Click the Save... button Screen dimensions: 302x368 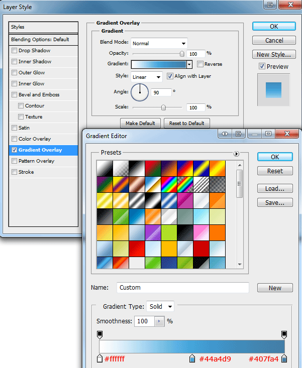click(x=275, y=202)
